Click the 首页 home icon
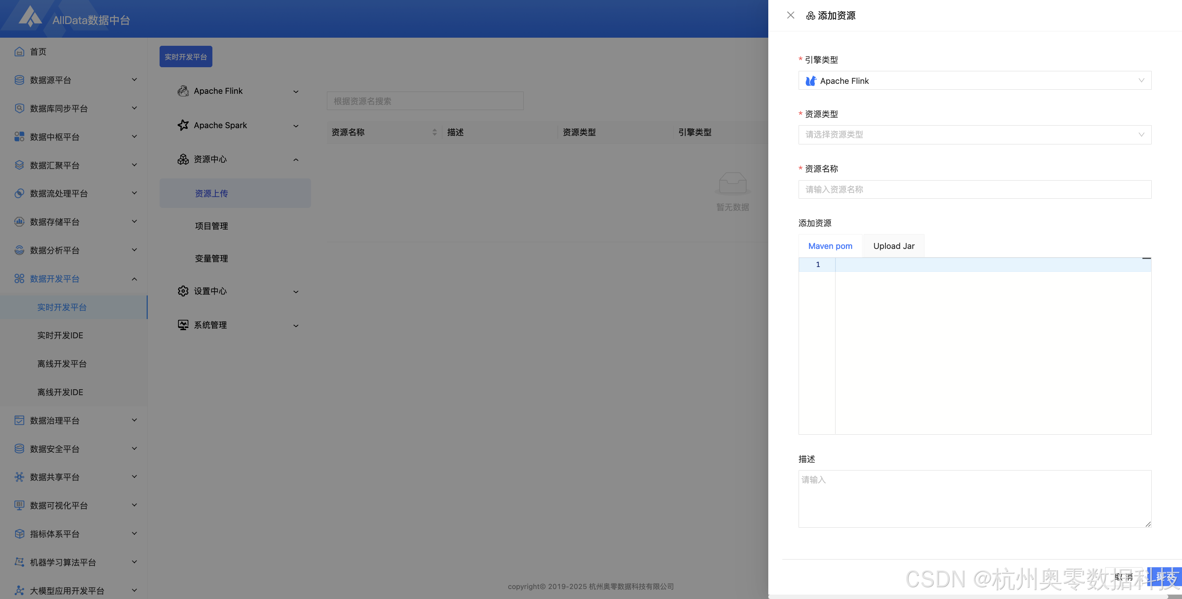1182x599 pixels. point(19,51)
